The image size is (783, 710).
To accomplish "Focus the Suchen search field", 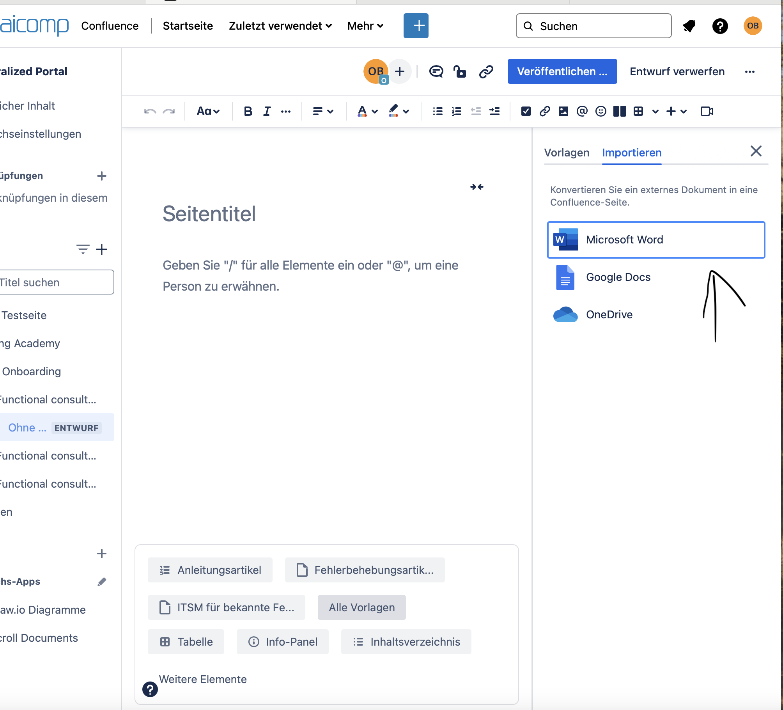I will pos(593,26).
